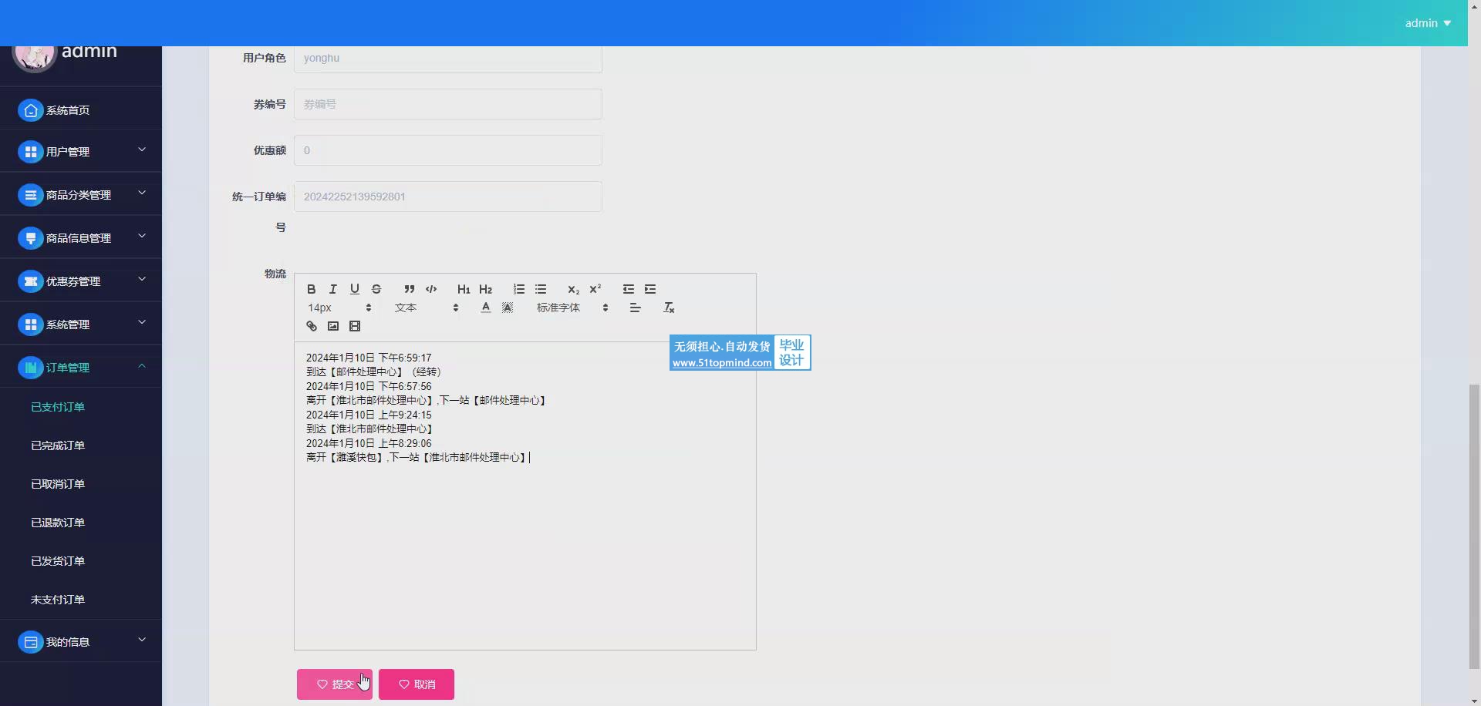Click the 统一订单编号 field

click(448, 197)
